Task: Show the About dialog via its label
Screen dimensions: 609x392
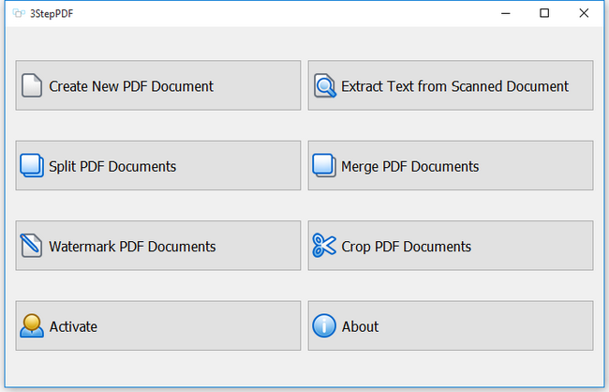Action: [360, 327]
